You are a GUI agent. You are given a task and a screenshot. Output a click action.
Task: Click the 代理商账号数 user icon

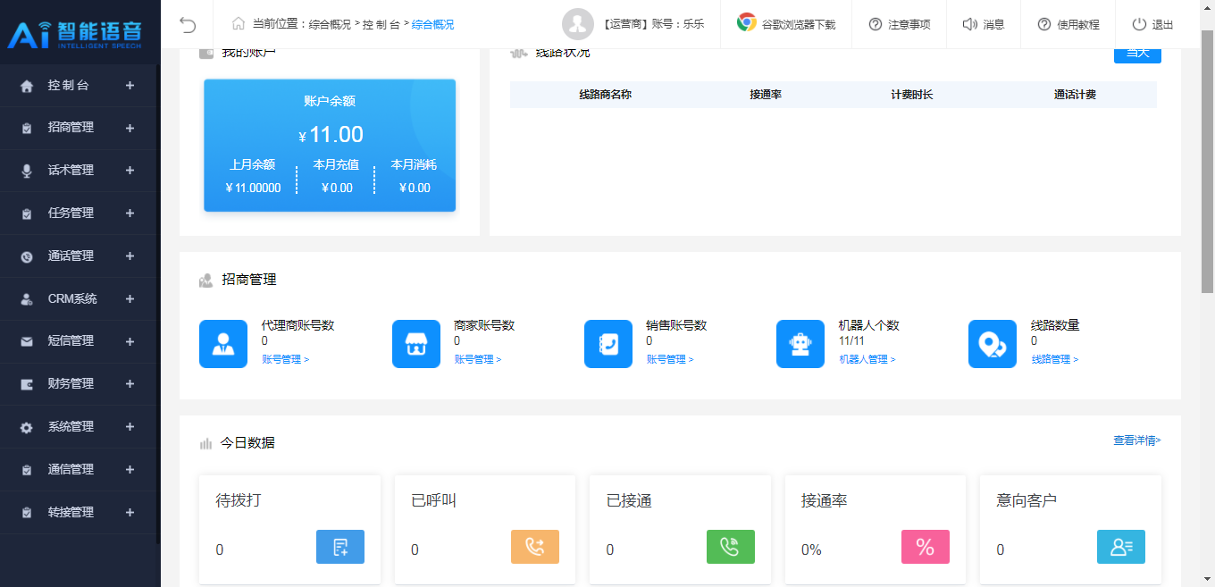tap(223, 344)
